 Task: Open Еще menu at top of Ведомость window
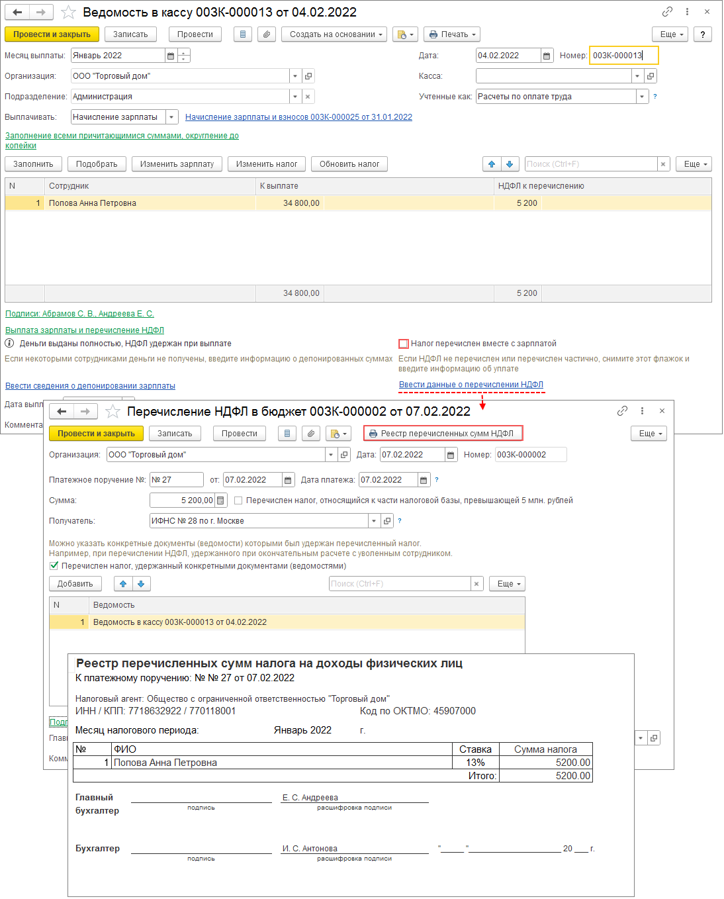tap(670, 34)
